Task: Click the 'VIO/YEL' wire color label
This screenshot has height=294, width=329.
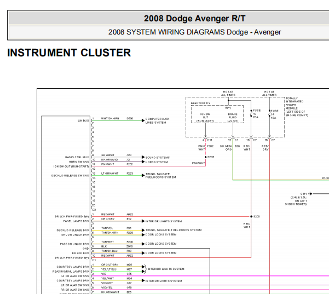Action: point(107,287)
